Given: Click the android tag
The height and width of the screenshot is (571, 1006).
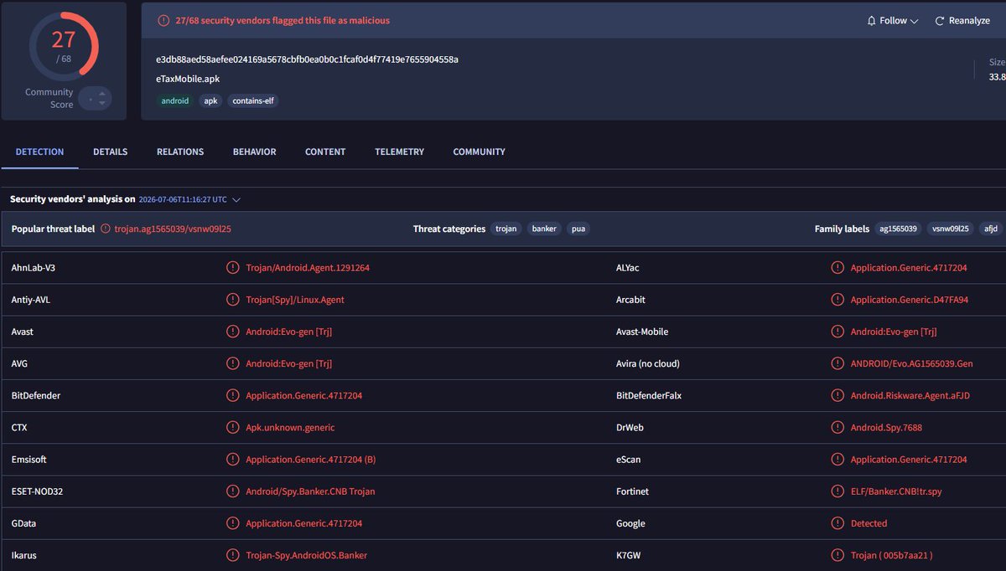Looking at the screenshot, I should point(175,100).
